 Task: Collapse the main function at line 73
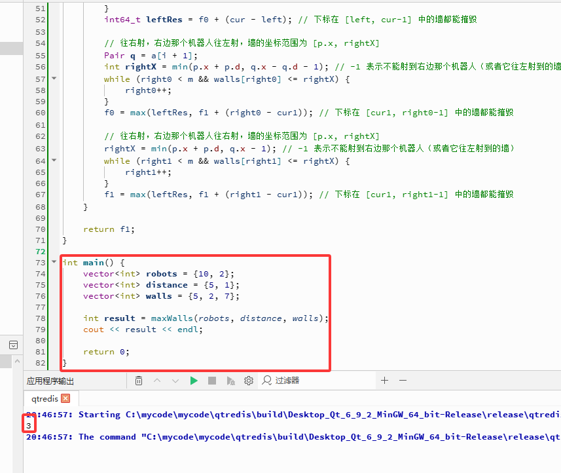click(x=54, y=262)
